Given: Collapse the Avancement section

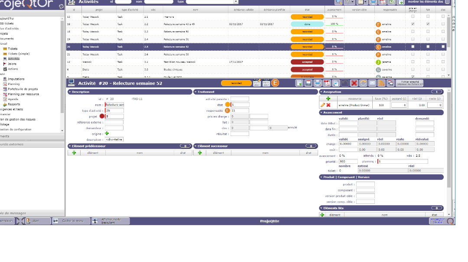Looking at the screenshot, I should [321, 113].
